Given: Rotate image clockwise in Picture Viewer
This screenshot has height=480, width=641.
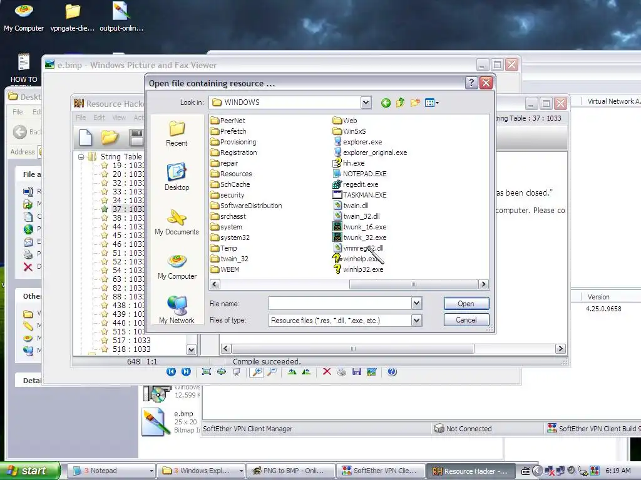Looking at the screenshot, I should click(292, 371).
